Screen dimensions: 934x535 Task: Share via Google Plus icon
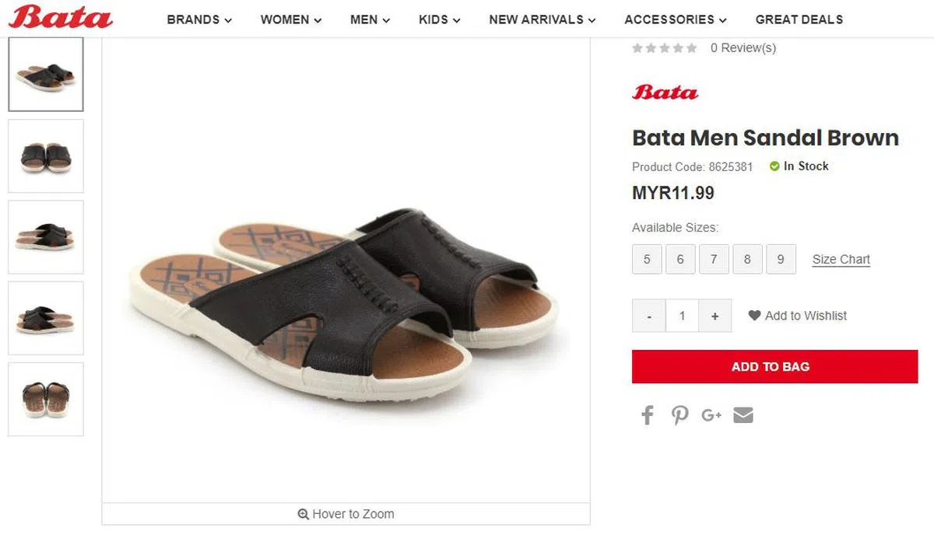[711, 415]
